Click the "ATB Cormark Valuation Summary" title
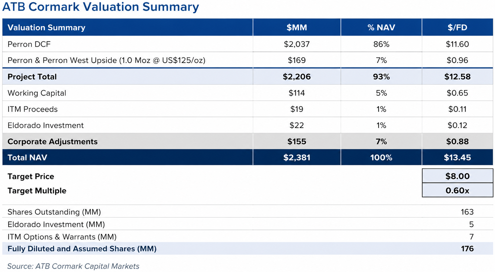The width and height of the screenshot is (495, 272). (x=100, y=7)
